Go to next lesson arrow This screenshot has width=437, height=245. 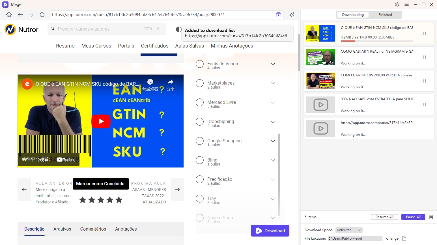(177, 190)
